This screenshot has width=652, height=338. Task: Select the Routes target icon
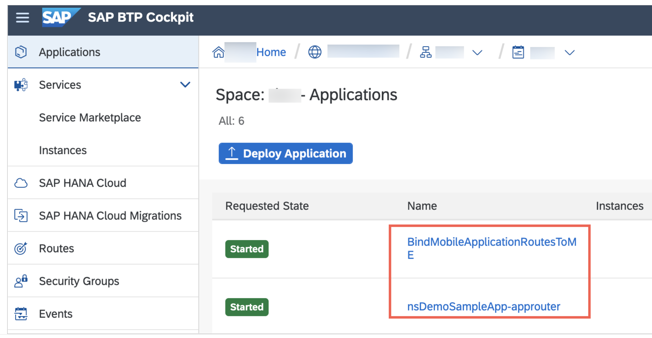tap(20, 248)
